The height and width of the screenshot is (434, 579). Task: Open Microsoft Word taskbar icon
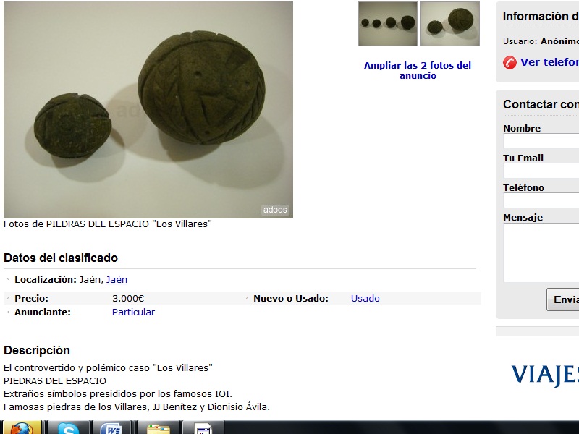tap(113, 427)
